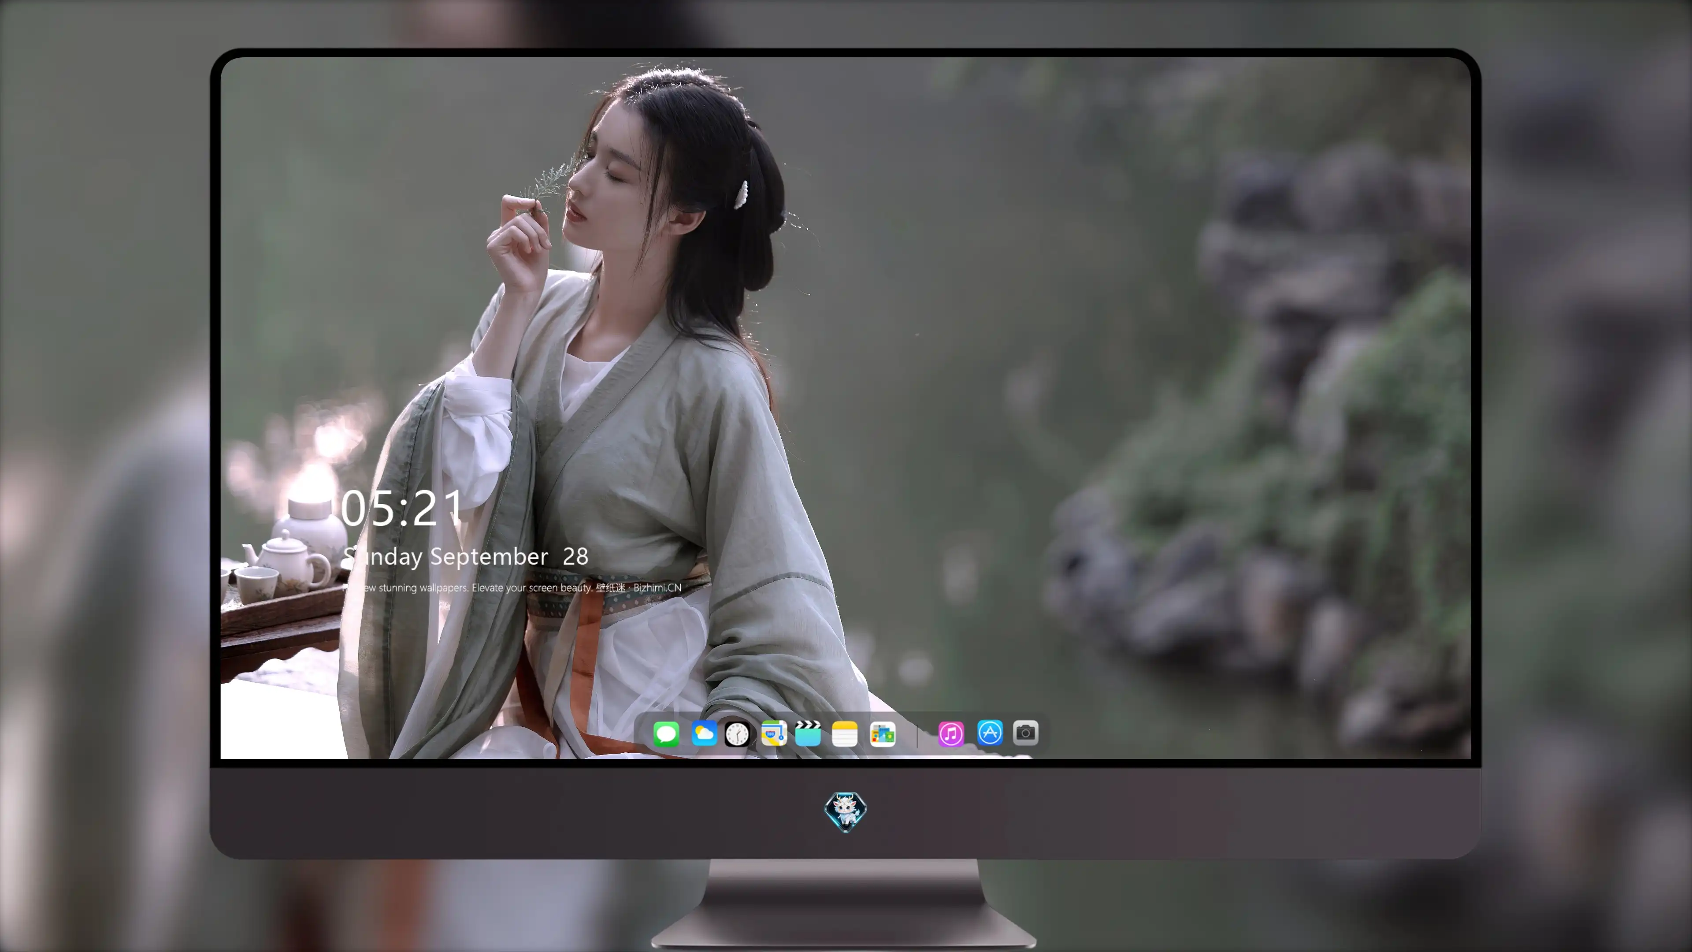Open the pink iTunes music icon
This screenshot has width=1692, height=952.
[951, 733]
